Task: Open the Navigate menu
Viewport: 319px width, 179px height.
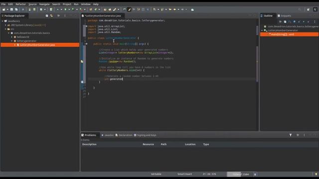Action: click(44, 4)
